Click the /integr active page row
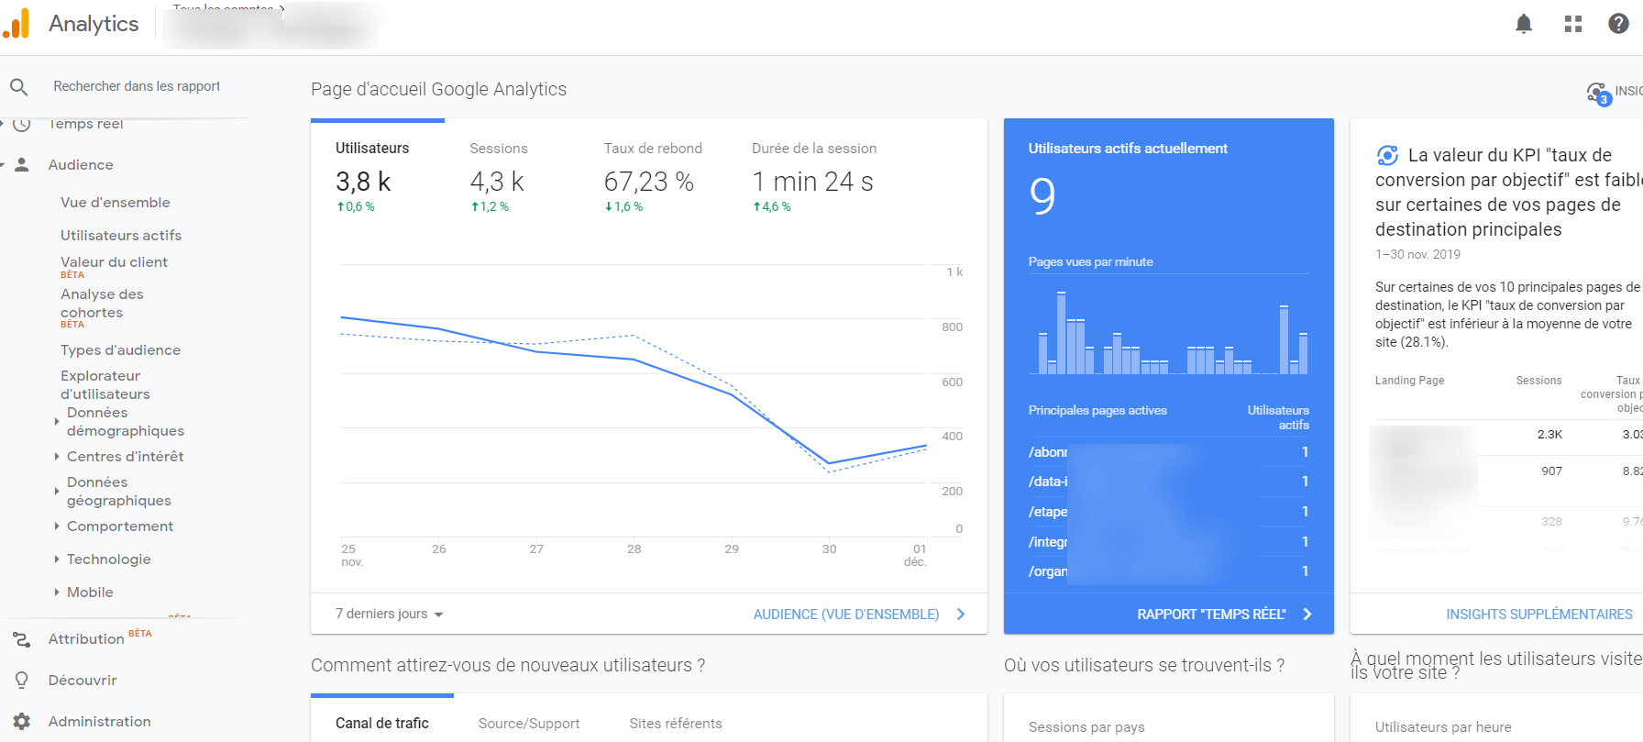Image resolution: width=1643 pixels, height=742 pixels. (x=1168, y=542)
